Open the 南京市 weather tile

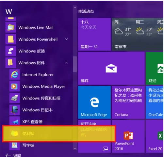click(138, 34)
